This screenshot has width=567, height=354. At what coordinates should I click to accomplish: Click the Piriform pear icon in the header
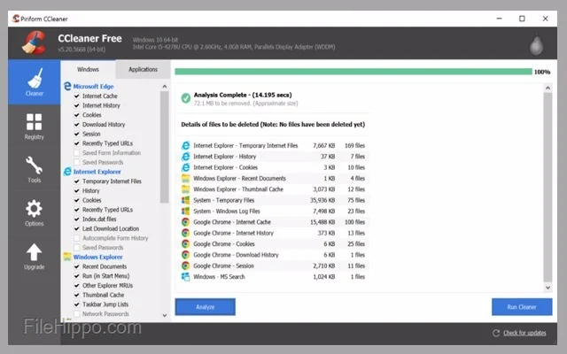[536, 45]
